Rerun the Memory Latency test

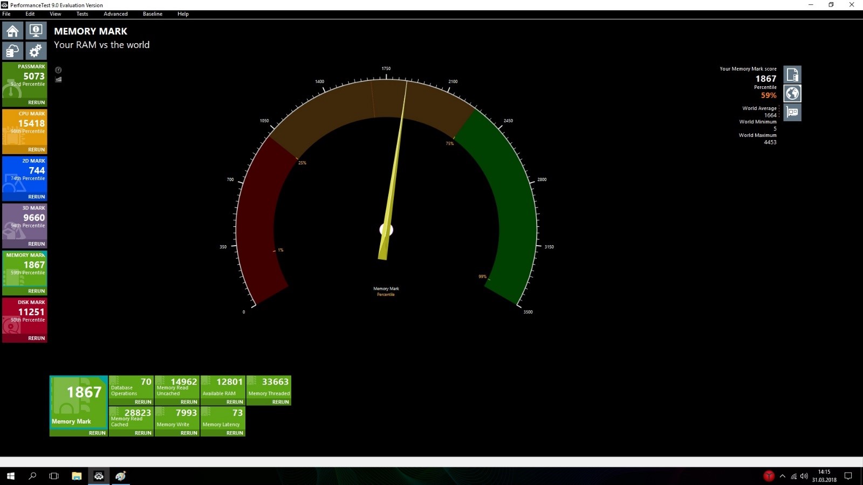click(234, 433)
